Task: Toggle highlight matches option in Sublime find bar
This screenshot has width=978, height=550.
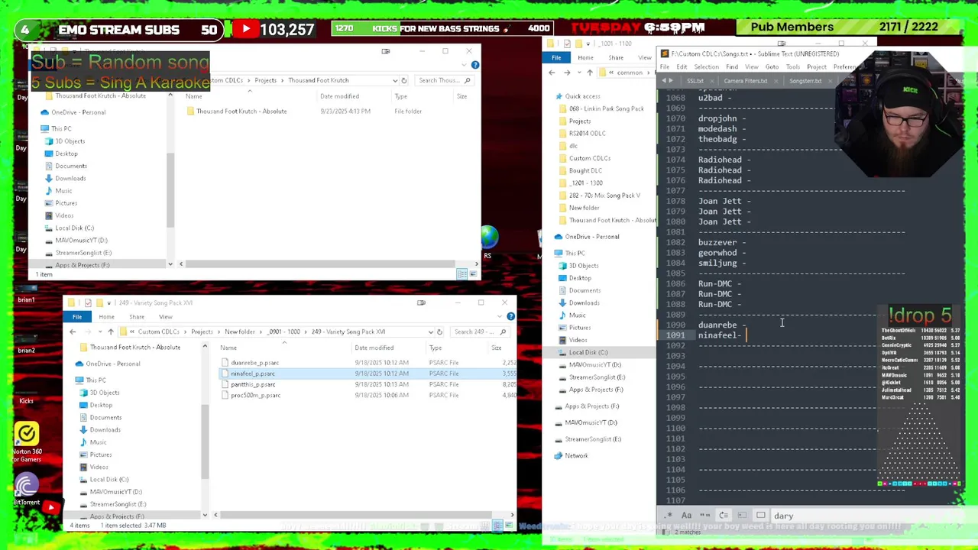Action: 760,516
